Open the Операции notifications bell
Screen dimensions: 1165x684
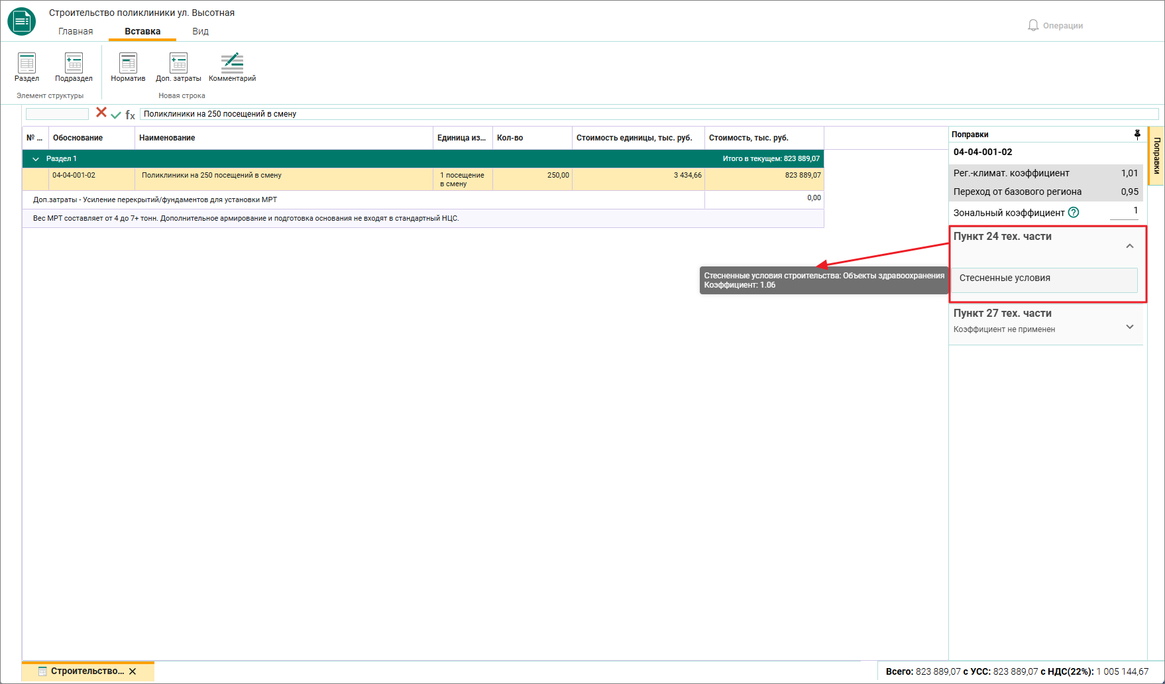1055,25
